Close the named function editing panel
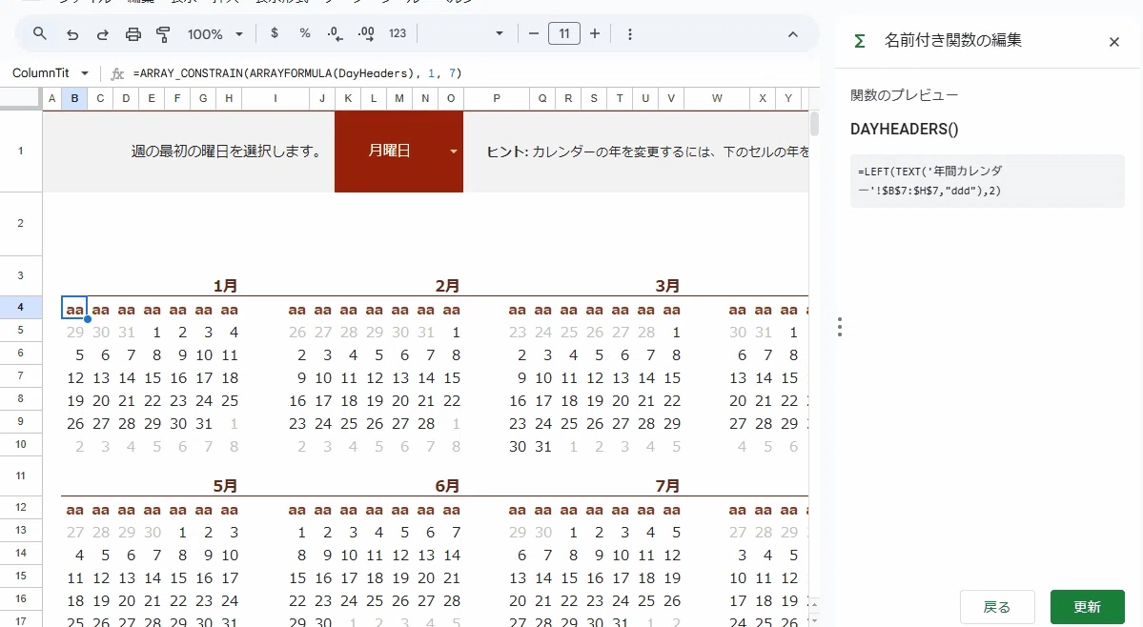 [x=1113, y=42]
